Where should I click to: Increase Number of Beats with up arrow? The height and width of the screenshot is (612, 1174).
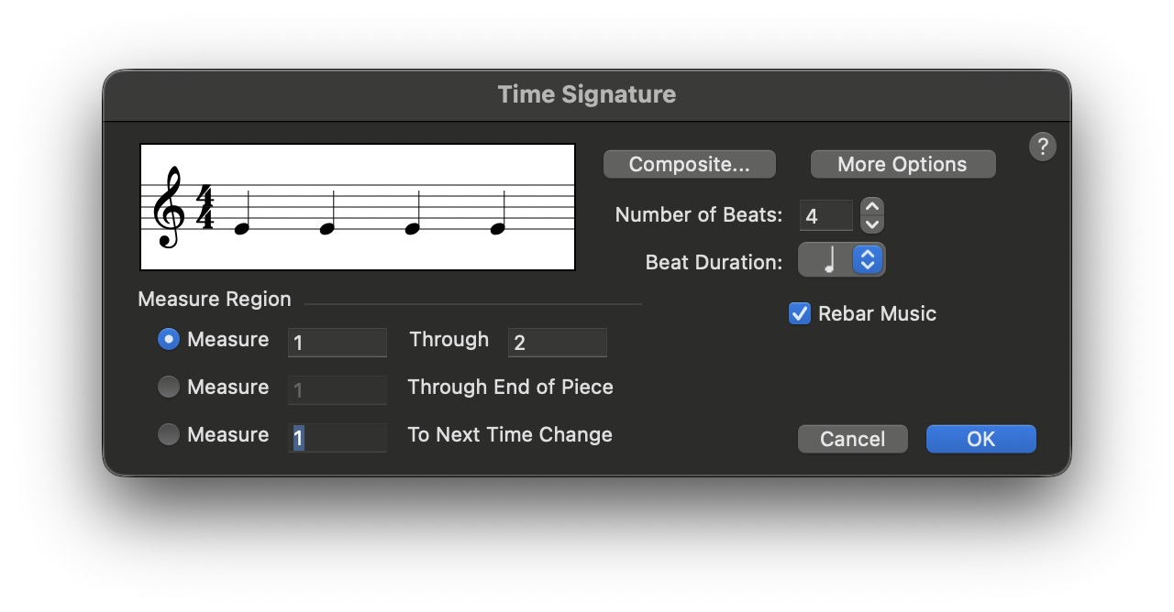[x=872, y=207]
